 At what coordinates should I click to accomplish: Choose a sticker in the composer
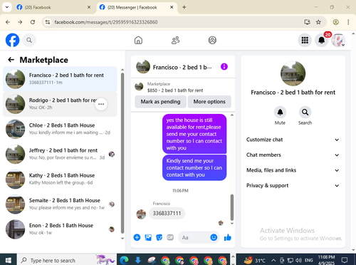[x=159, y=237]
